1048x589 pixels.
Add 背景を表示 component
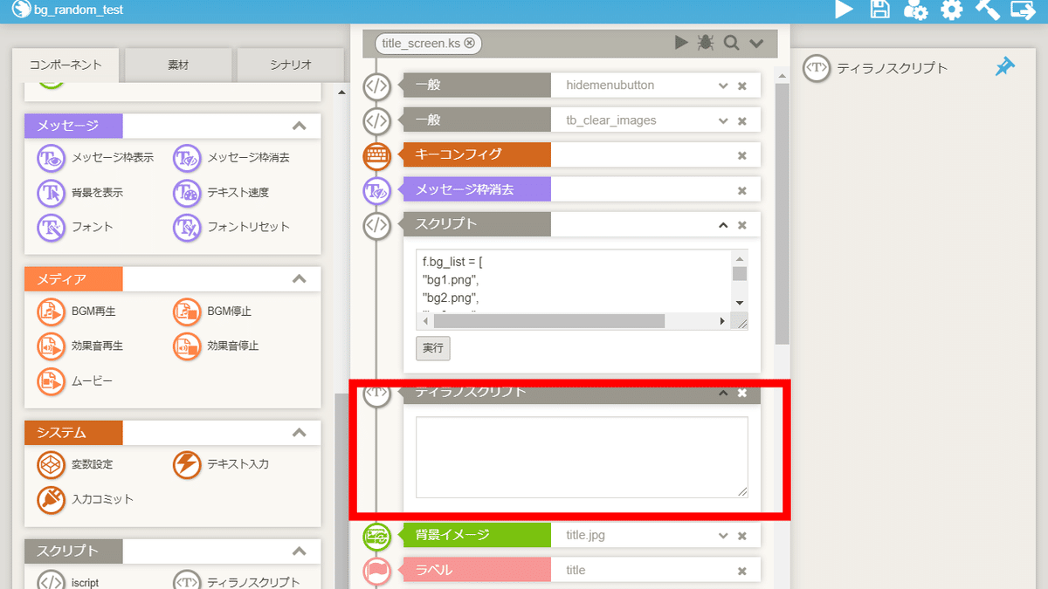point(80,192)
